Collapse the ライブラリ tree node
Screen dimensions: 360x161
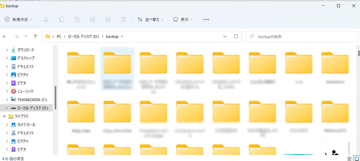pos(4,116)
